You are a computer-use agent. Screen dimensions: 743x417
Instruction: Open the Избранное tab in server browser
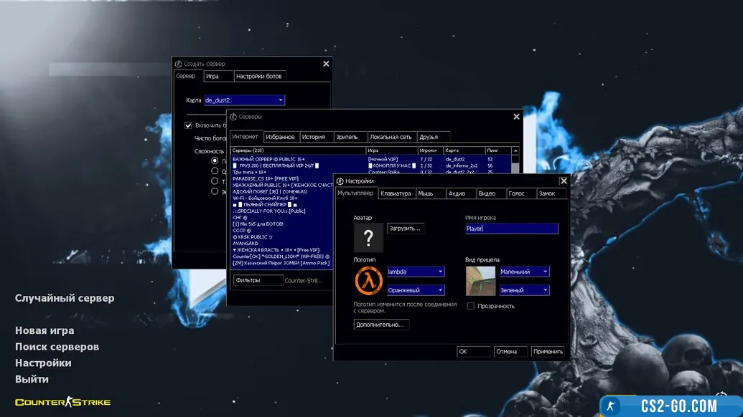pos(280,137)
